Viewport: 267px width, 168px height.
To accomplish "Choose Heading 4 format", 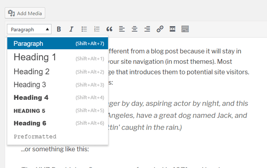I will pos(58,98).
